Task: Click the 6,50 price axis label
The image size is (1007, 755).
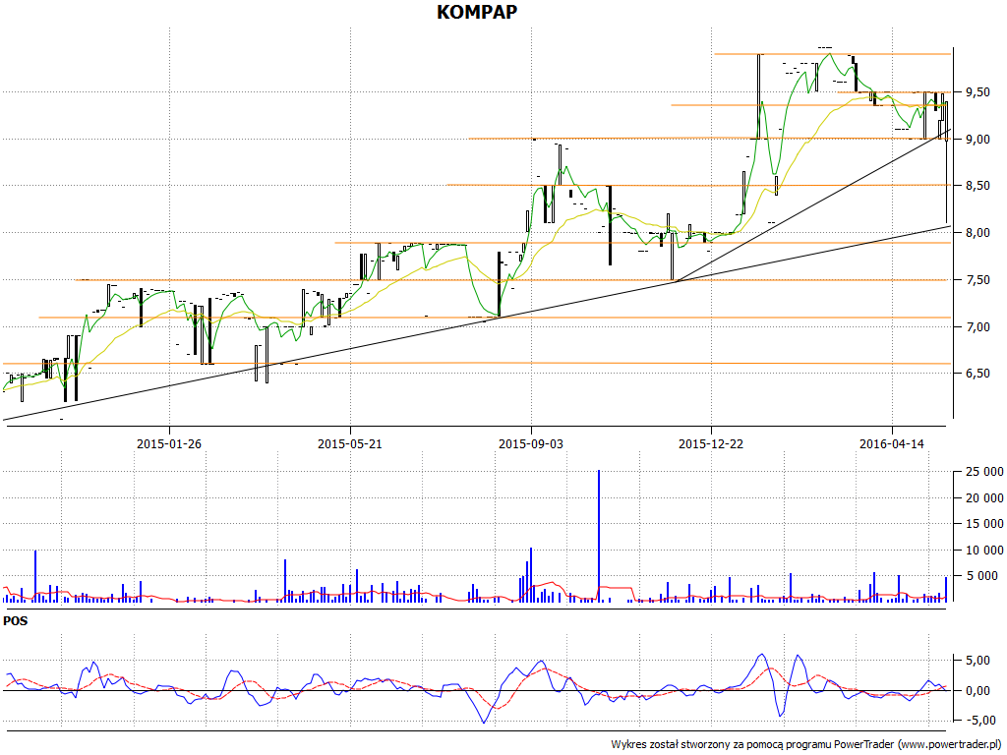Action: pos(977,374)
